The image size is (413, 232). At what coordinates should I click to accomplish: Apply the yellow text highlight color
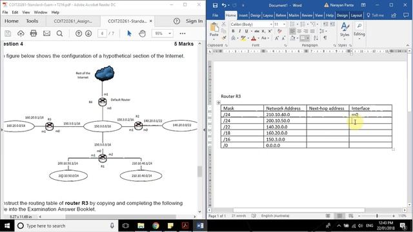point(243,39)
